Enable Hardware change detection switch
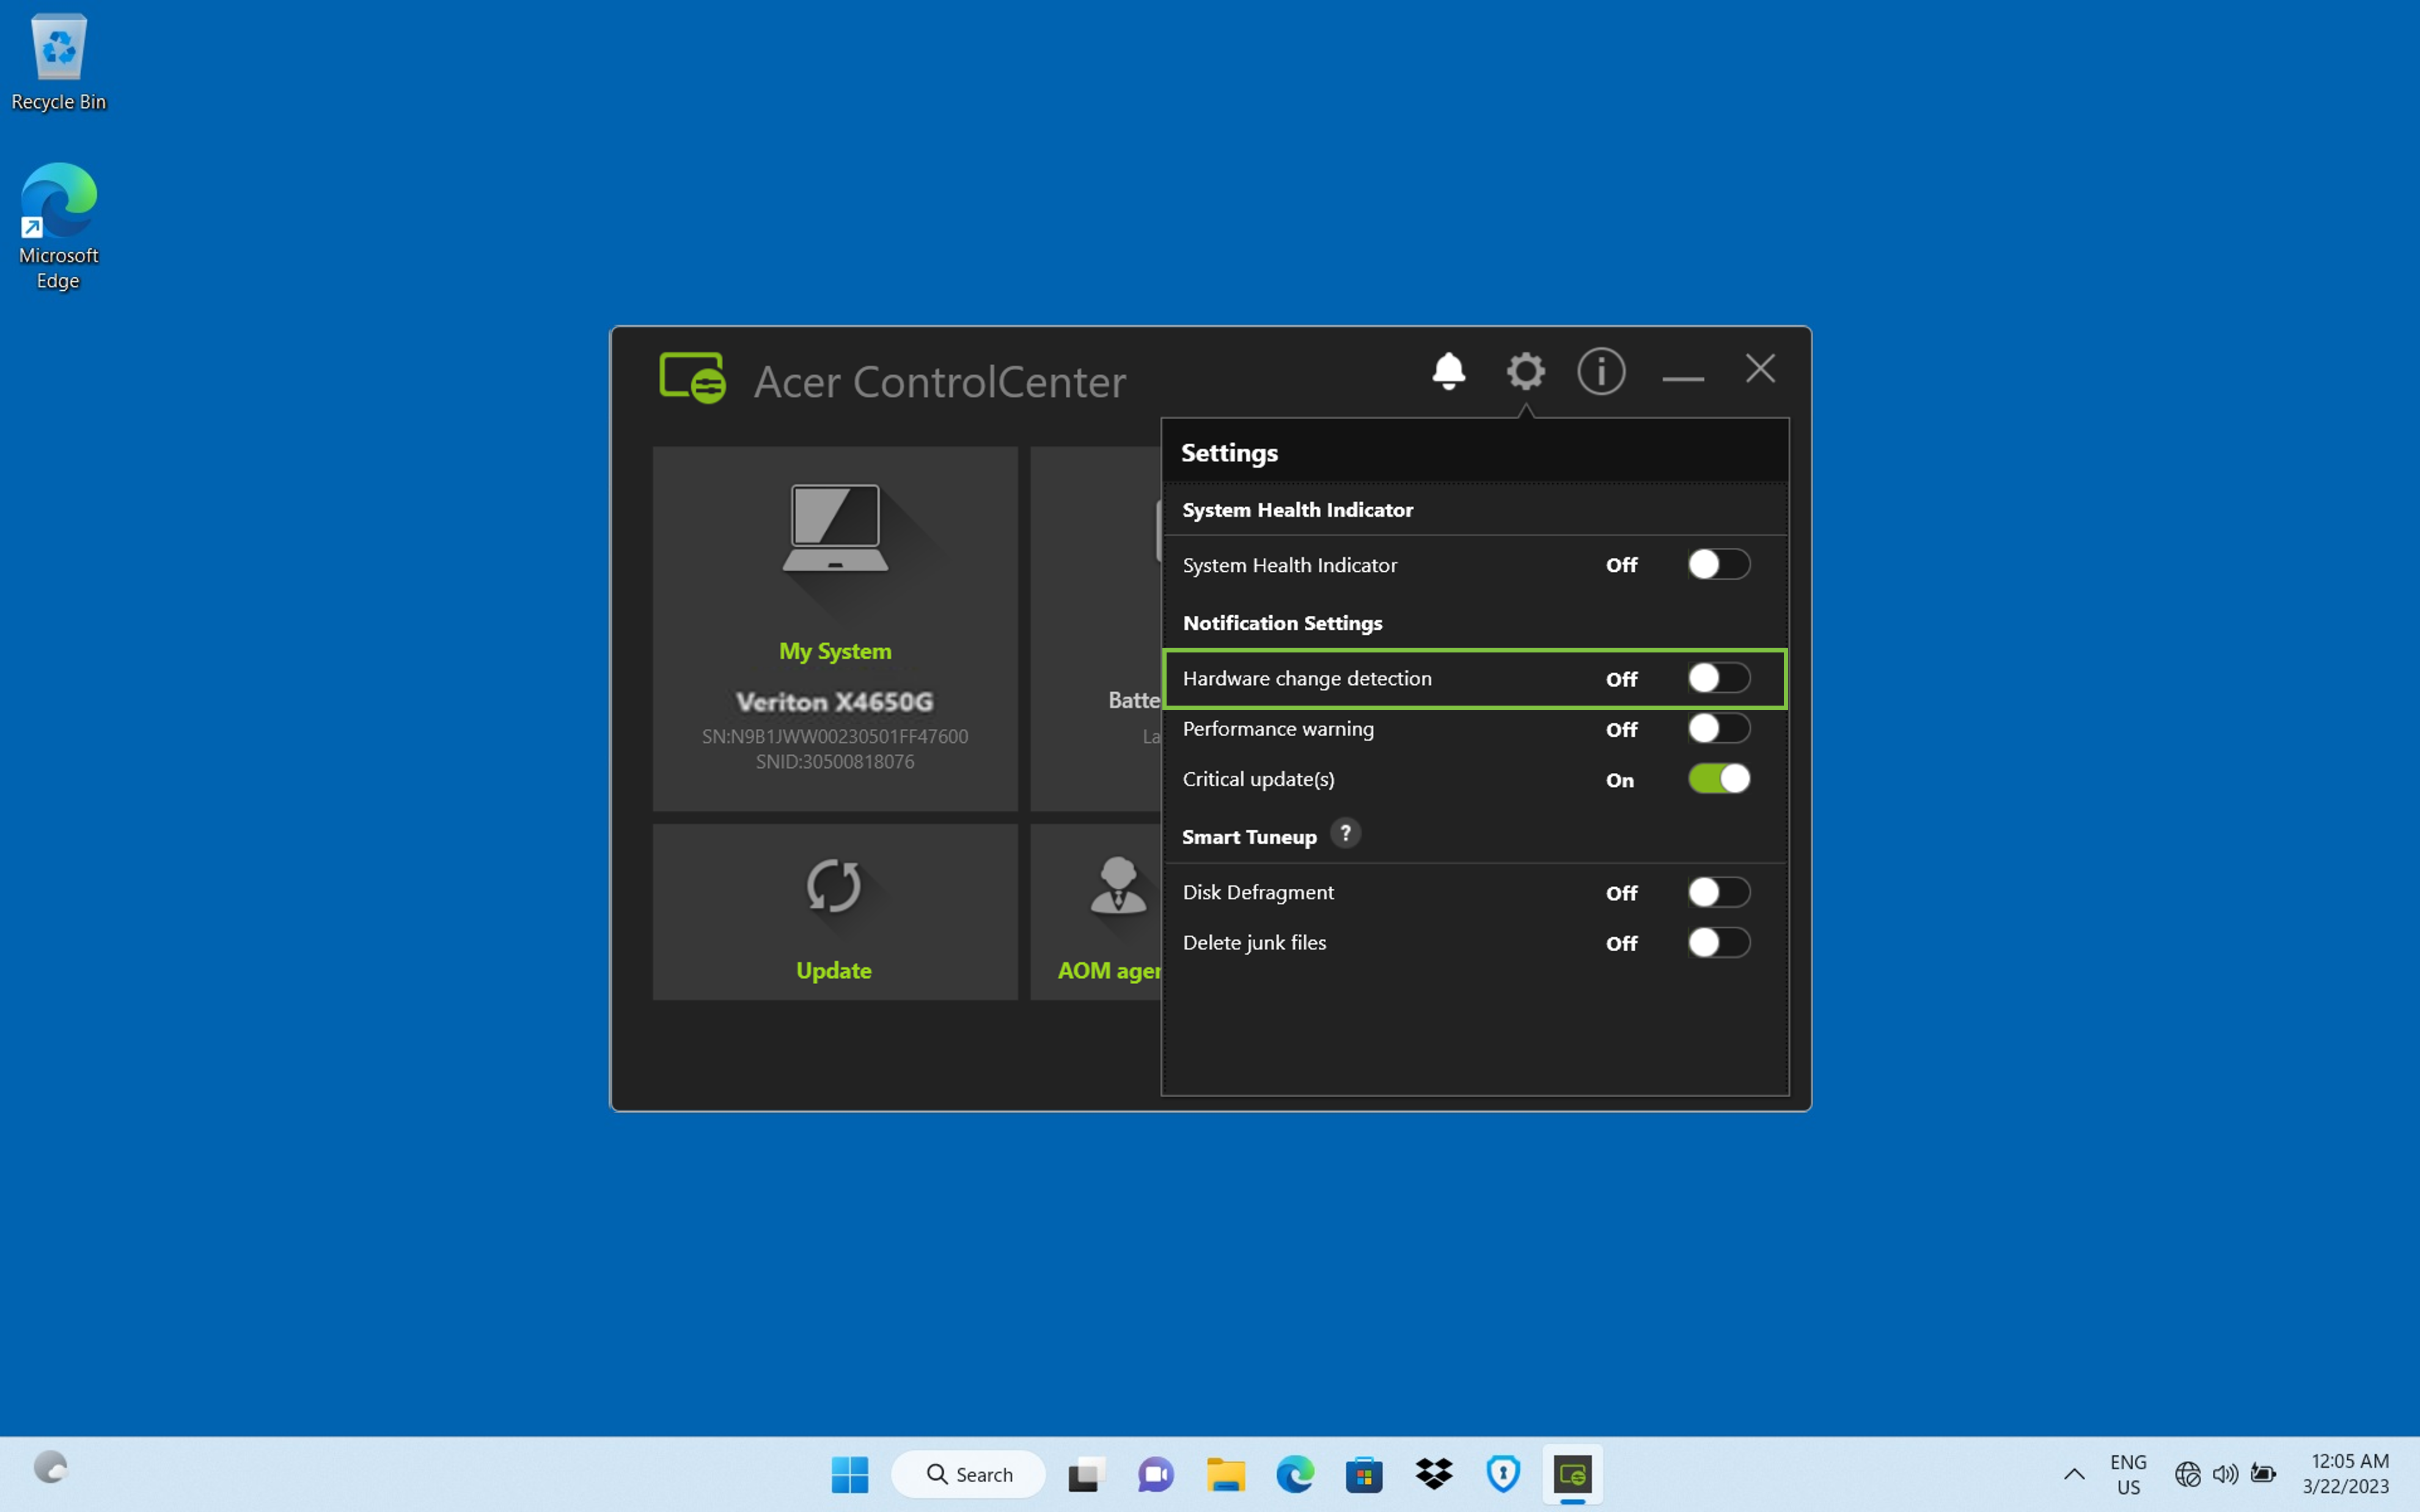This screenshot has width=2420, height=1512. (1718, 678)
